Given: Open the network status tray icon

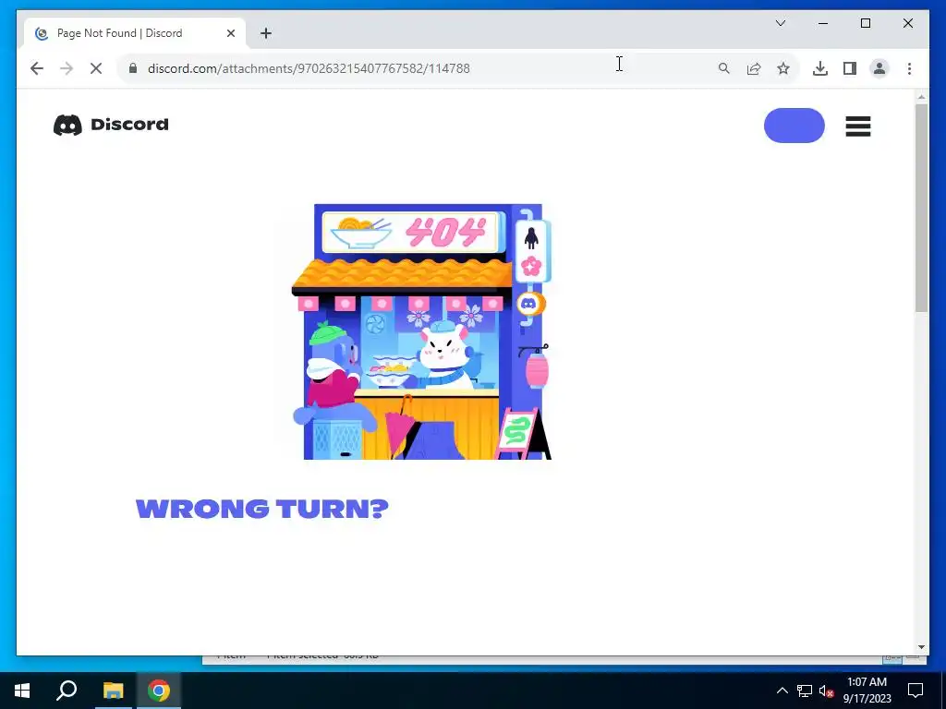Looking at the screenshot, I should 805,691.
